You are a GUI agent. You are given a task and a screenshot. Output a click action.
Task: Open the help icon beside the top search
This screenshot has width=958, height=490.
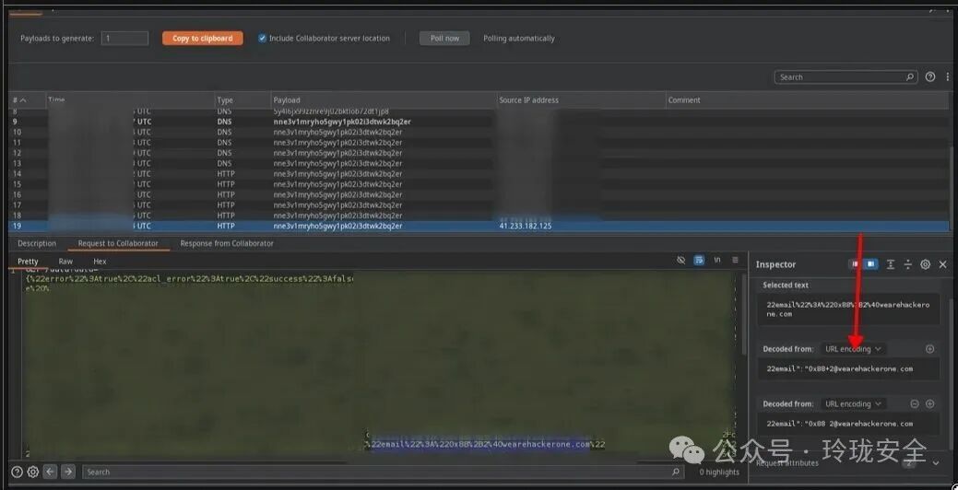[x=930, y=76]
